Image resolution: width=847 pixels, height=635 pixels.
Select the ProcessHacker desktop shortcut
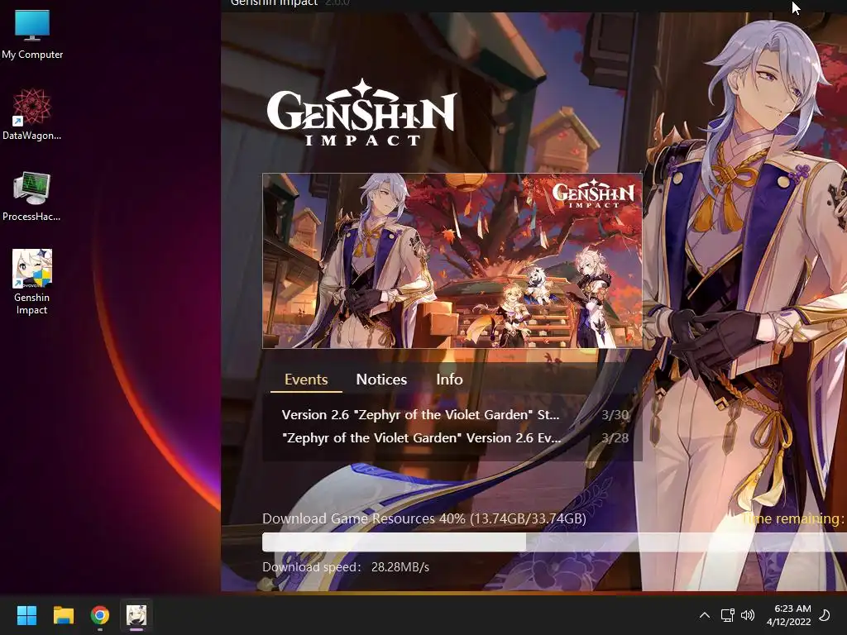pyautogui.click(x=32, y=196)
